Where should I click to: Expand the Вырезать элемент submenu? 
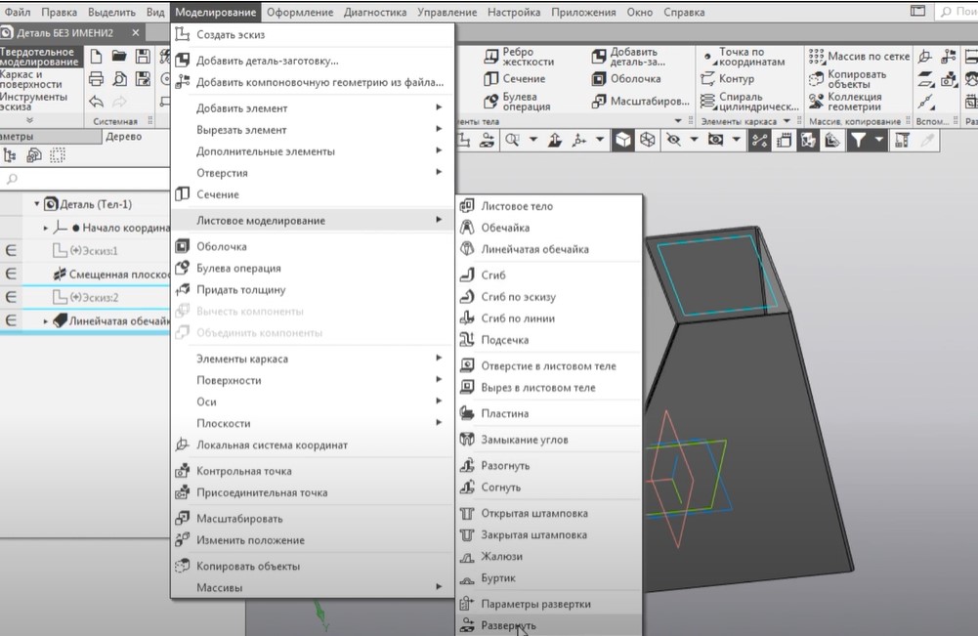point(313,130)
